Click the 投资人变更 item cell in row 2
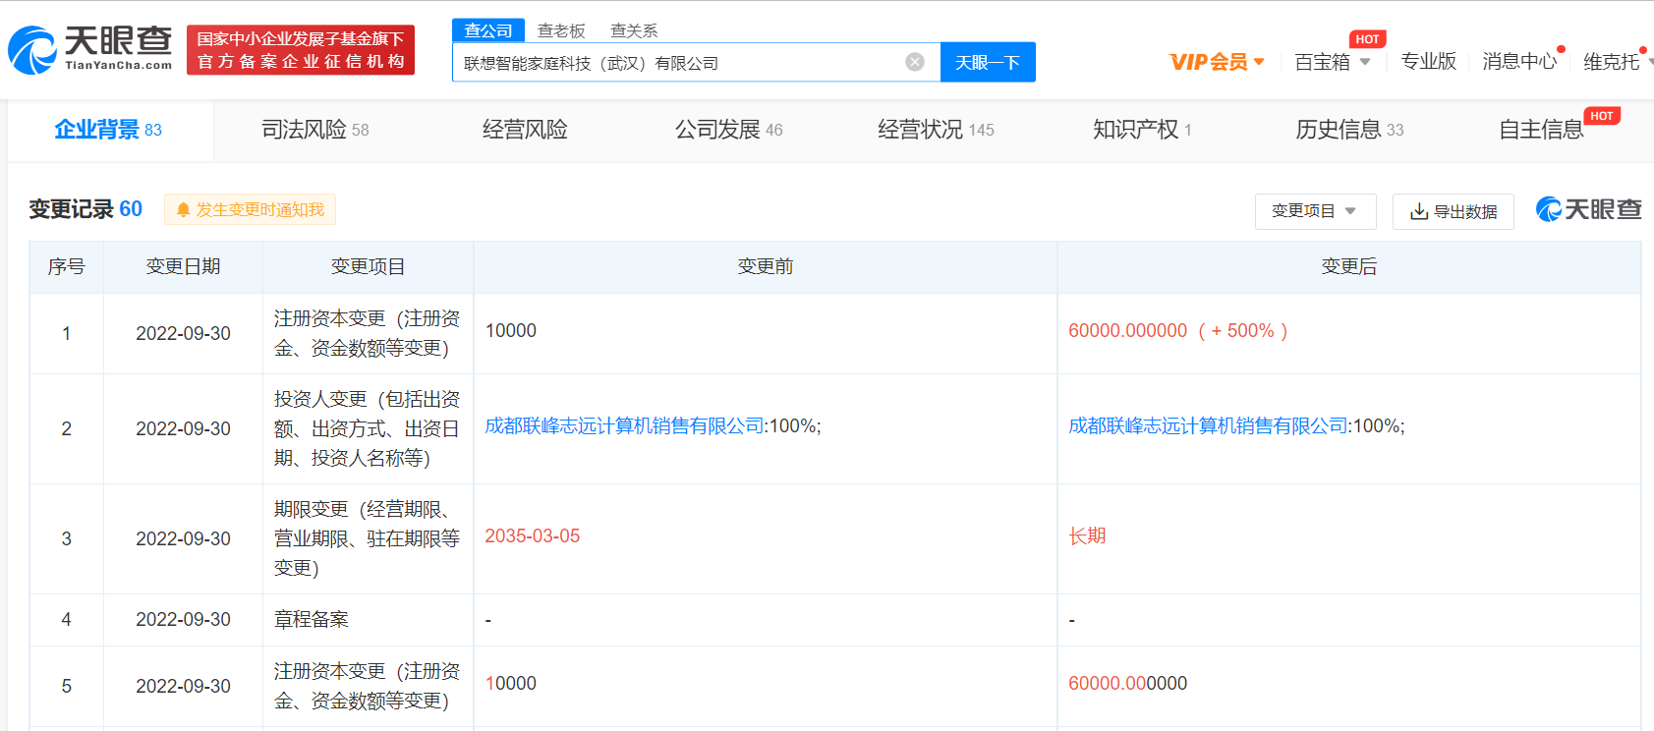Screen dimensions: 1654x731 click(368, 428)
